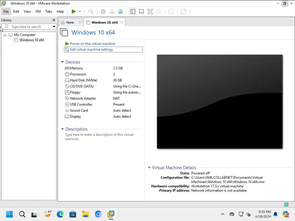
Task: Open the power options dropdown arrow
Action: [80, 12]
